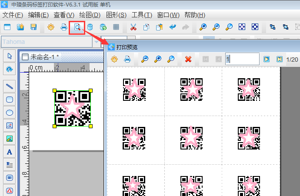Screen dimensions: 300x196
Task: Zoom in on the main canvas toolbar
Action: 203,27
